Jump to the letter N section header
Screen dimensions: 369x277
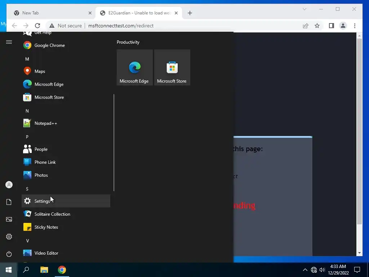point(27,111)
